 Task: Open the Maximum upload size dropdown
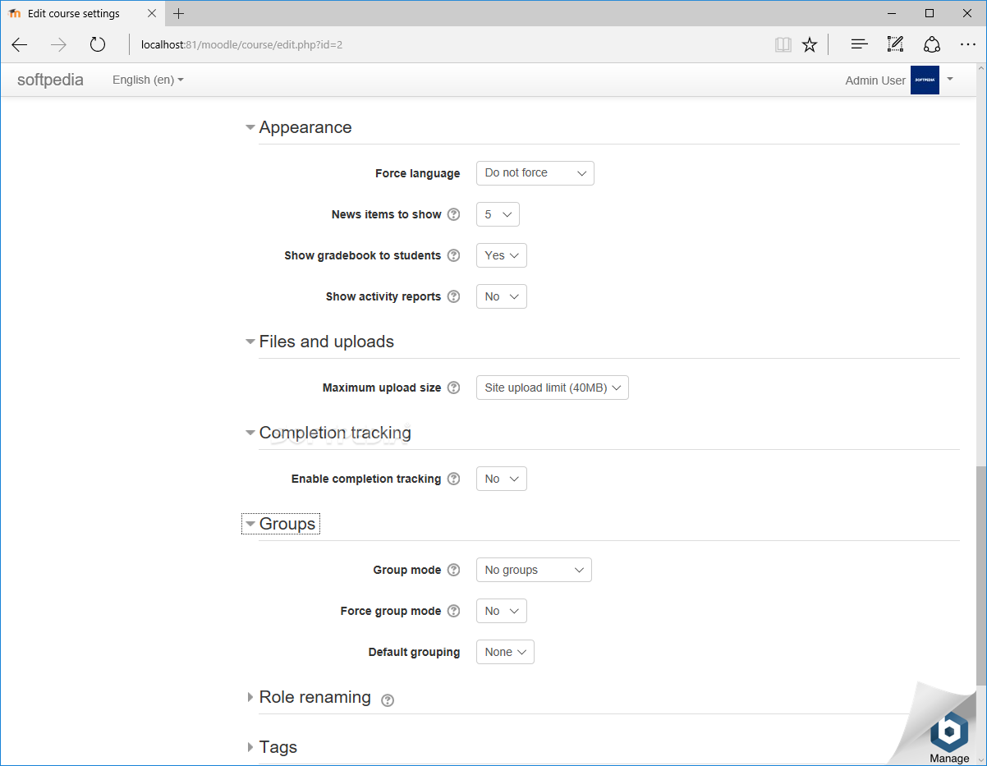click(x=552, y=388)
